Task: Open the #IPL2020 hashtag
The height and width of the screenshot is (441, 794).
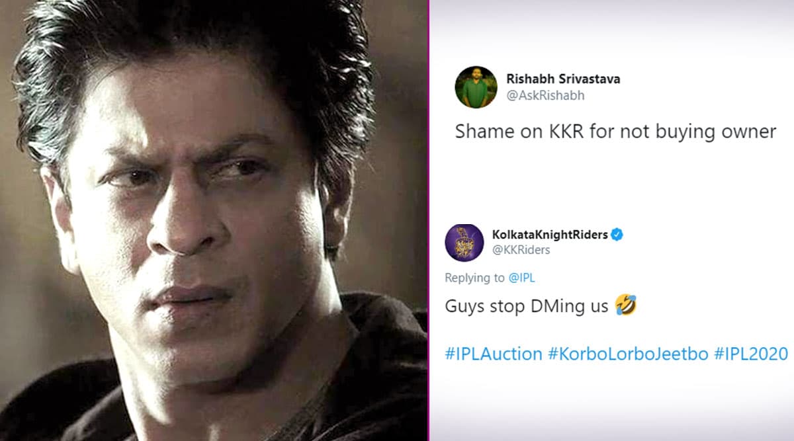Action: 751,354
